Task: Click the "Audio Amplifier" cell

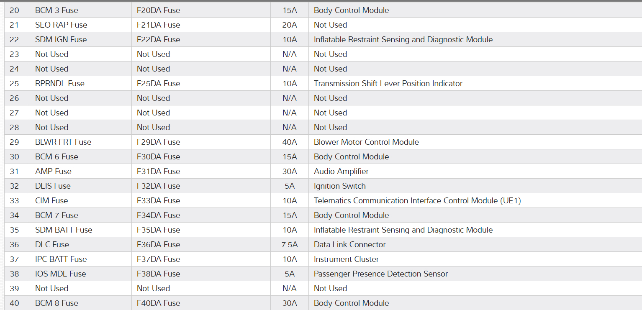Action: [x=341, y=171]
